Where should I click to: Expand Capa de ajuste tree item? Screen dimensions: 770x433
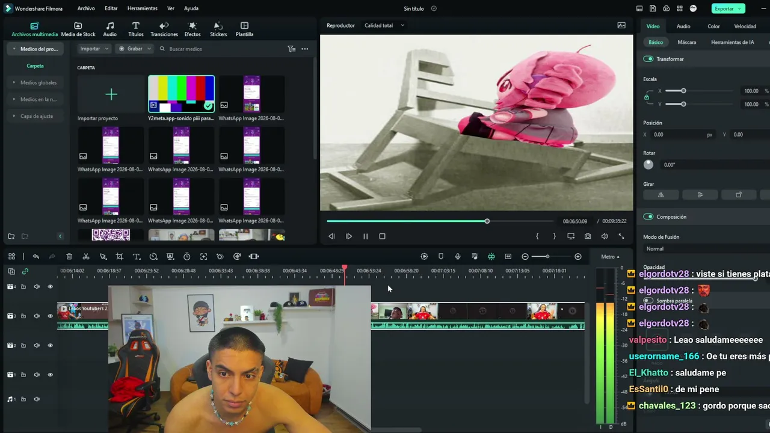14,116
